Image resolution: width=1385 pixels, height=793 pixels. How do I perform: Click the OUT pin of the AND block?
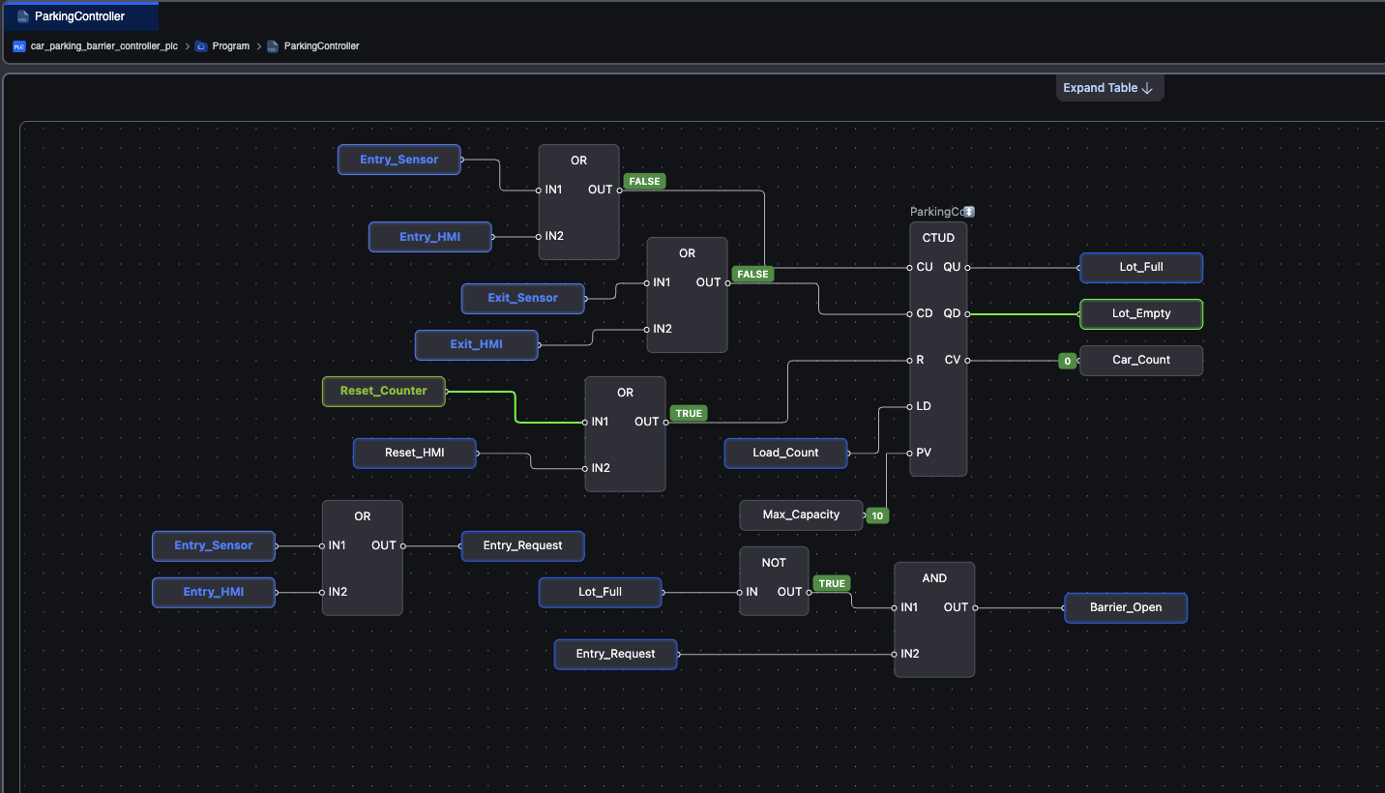pos(975,607)
